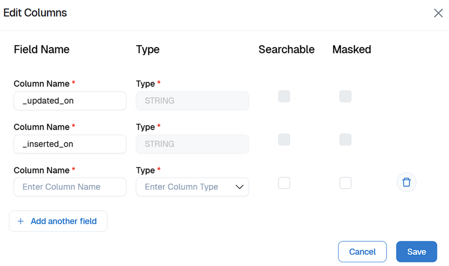Screen dimensions: 449x266
Task: Click the chevron arrow in the Type dropdown
Action: click(240, 187)
